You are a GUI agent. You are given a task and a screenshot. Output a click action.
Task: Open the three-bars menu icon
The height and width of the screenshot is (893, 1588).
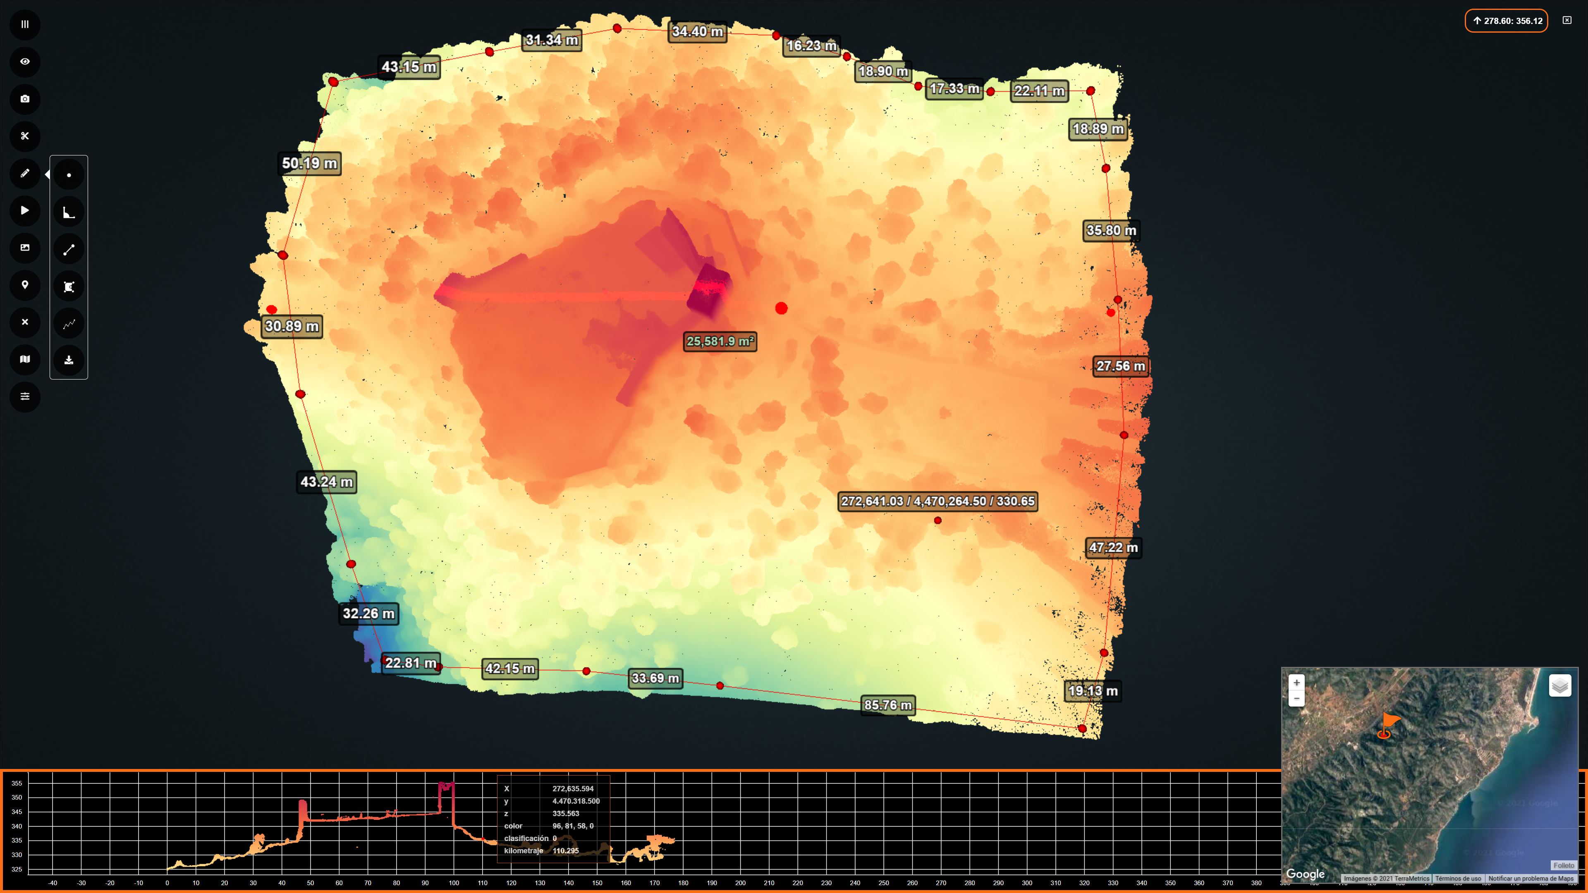25,25
